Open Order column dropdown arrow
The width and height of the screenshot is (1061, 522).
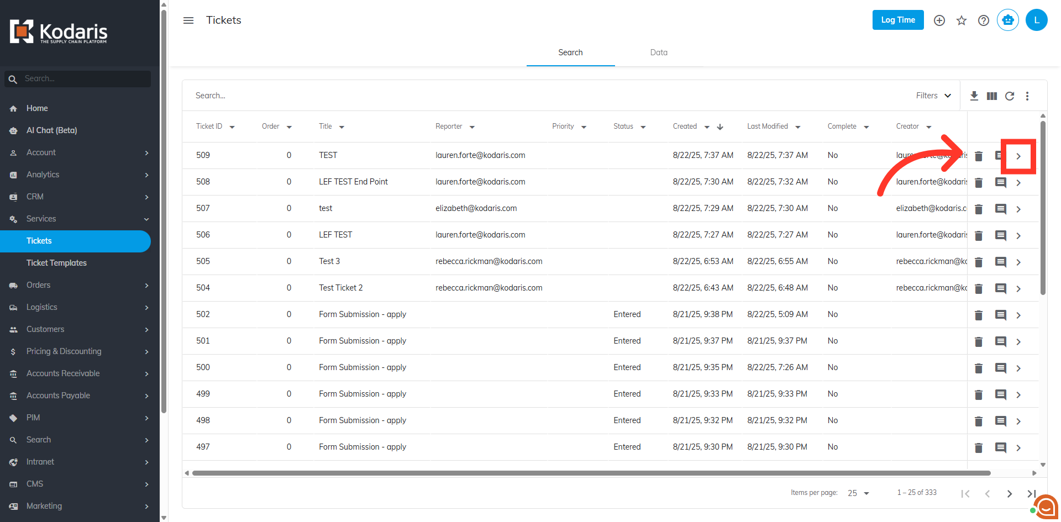tap(289, 127)
